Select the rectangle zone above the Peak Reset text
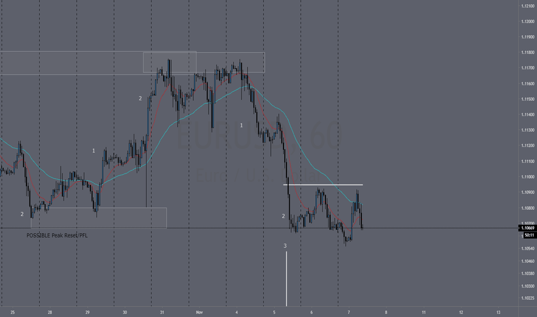This screenshot has height=317, width=537. (x=99, y=218)
